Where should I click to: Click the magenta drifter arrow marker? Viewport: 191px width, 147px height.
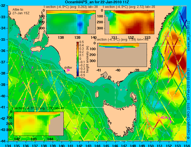pos(68,70)
